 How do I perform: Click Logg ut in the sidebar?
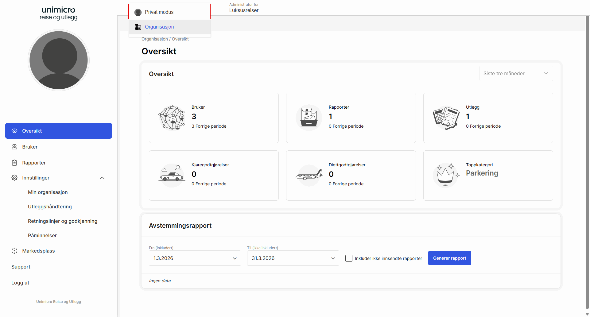click(x=20, y=283)
